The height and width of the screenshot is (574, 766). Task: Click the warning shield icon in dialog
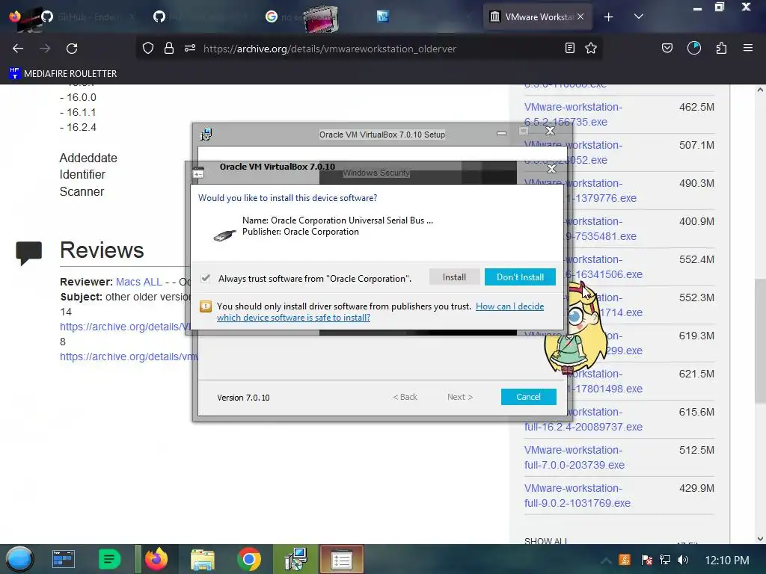pos(206,306)
